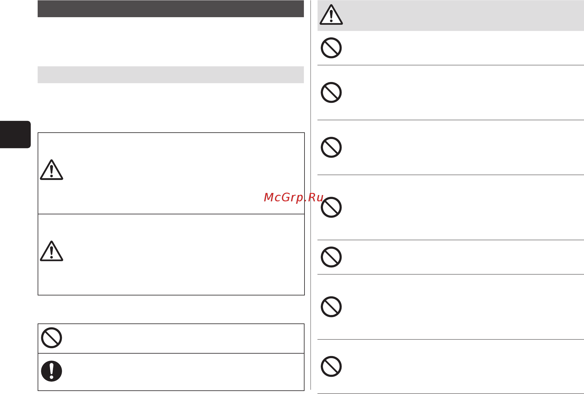Click the prohibition symbol beside the McGrp.Ru watermark
The image size is (584, 394).
[331, 207]
